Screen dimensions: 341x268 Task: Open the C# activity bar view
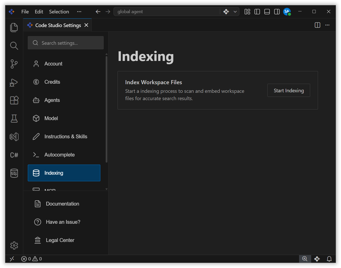tap(14, 155)
